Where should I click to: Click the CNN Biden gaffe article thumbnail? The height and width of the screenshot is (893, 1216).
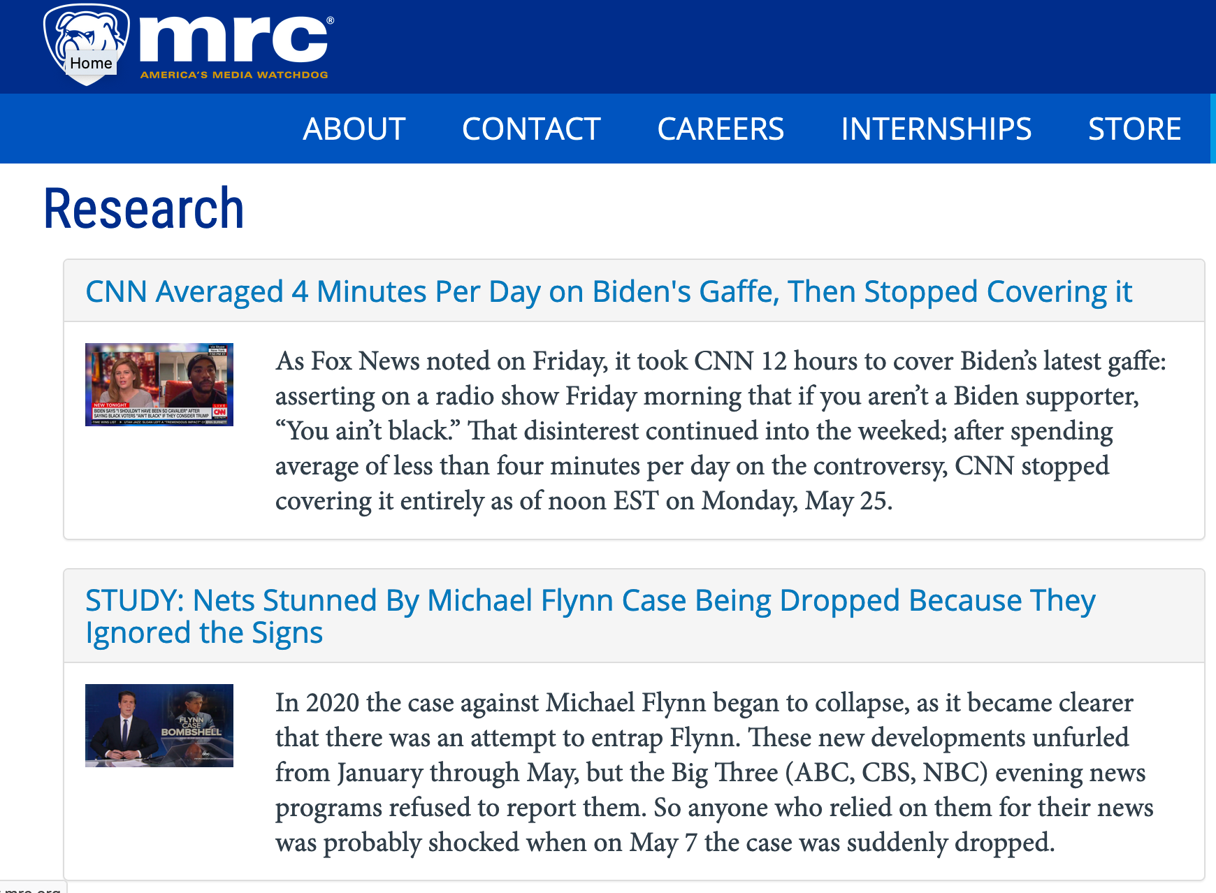159,384
